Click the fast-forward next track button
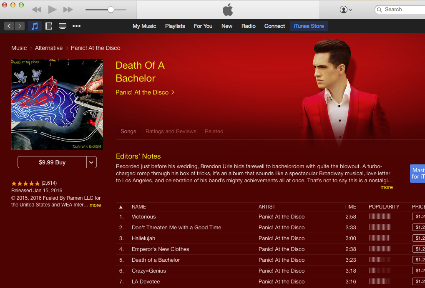425x288 pixels. (x=68, y=10)
